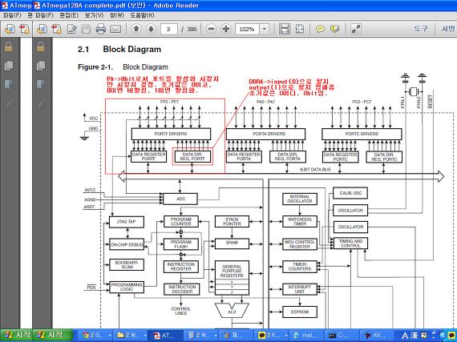457x342 pixels.
Task: Click the 'PROGRAM COUNTER' block
Action: click(x=181, y=222)
